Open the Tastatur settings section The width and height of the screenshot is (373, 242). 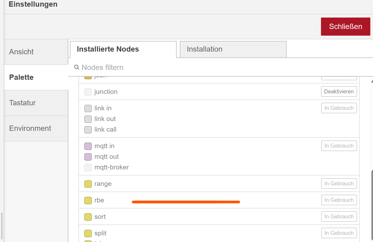36,103
